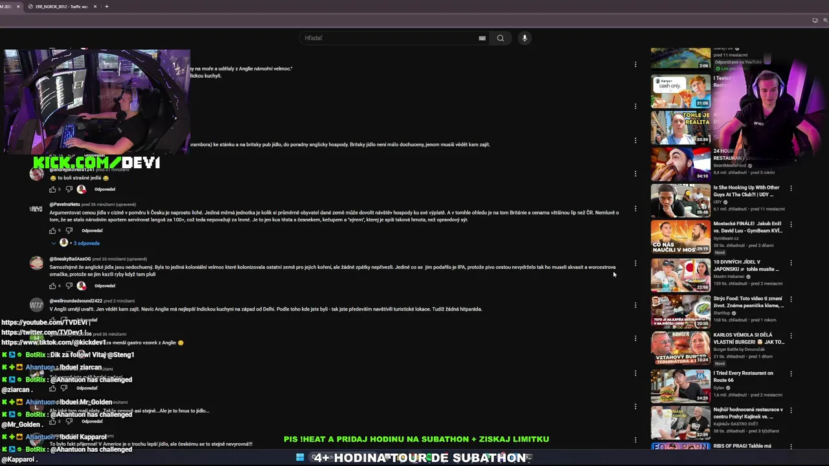The height and width of the screenshot is (466, 829).
Task: Open the on-screen keyboard icon in the search box
Action: point(482,38)
